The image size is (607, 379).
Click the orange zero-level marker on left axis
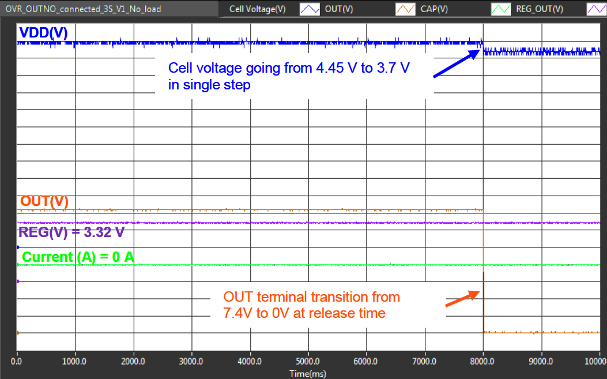click(x=18, y=333)
